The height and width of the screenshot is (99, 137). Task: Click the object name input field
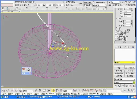click(123, 83)
